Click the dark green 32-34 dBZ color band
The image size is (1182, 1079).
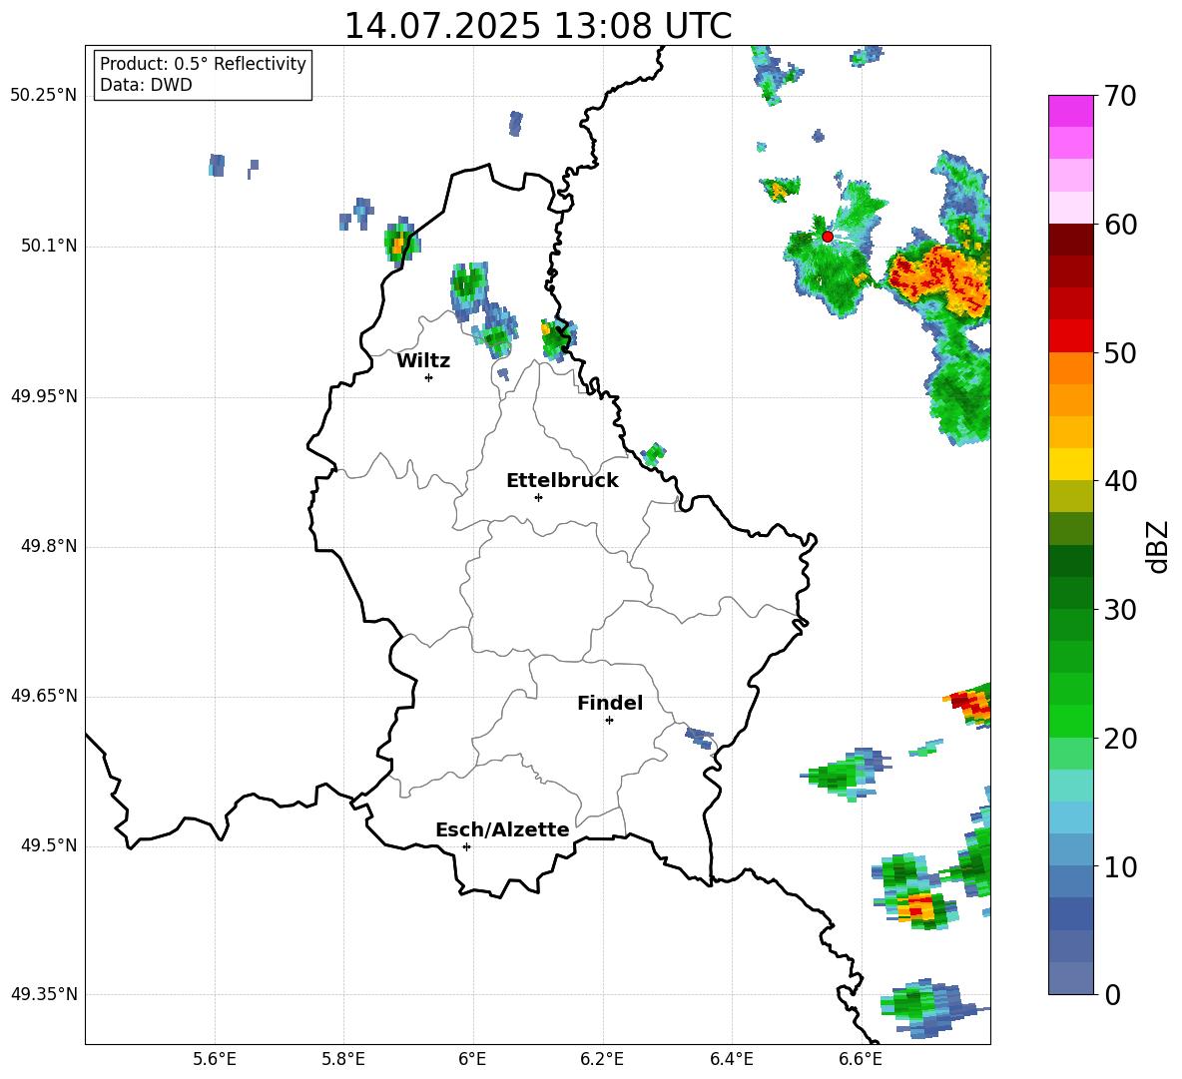1070,561
